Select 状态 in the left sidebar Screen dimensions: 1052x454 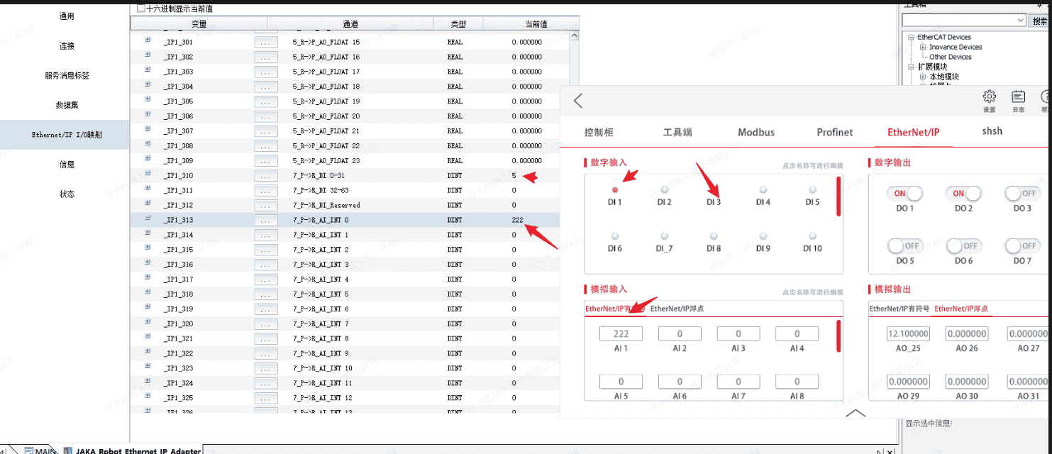pos(67,194)
